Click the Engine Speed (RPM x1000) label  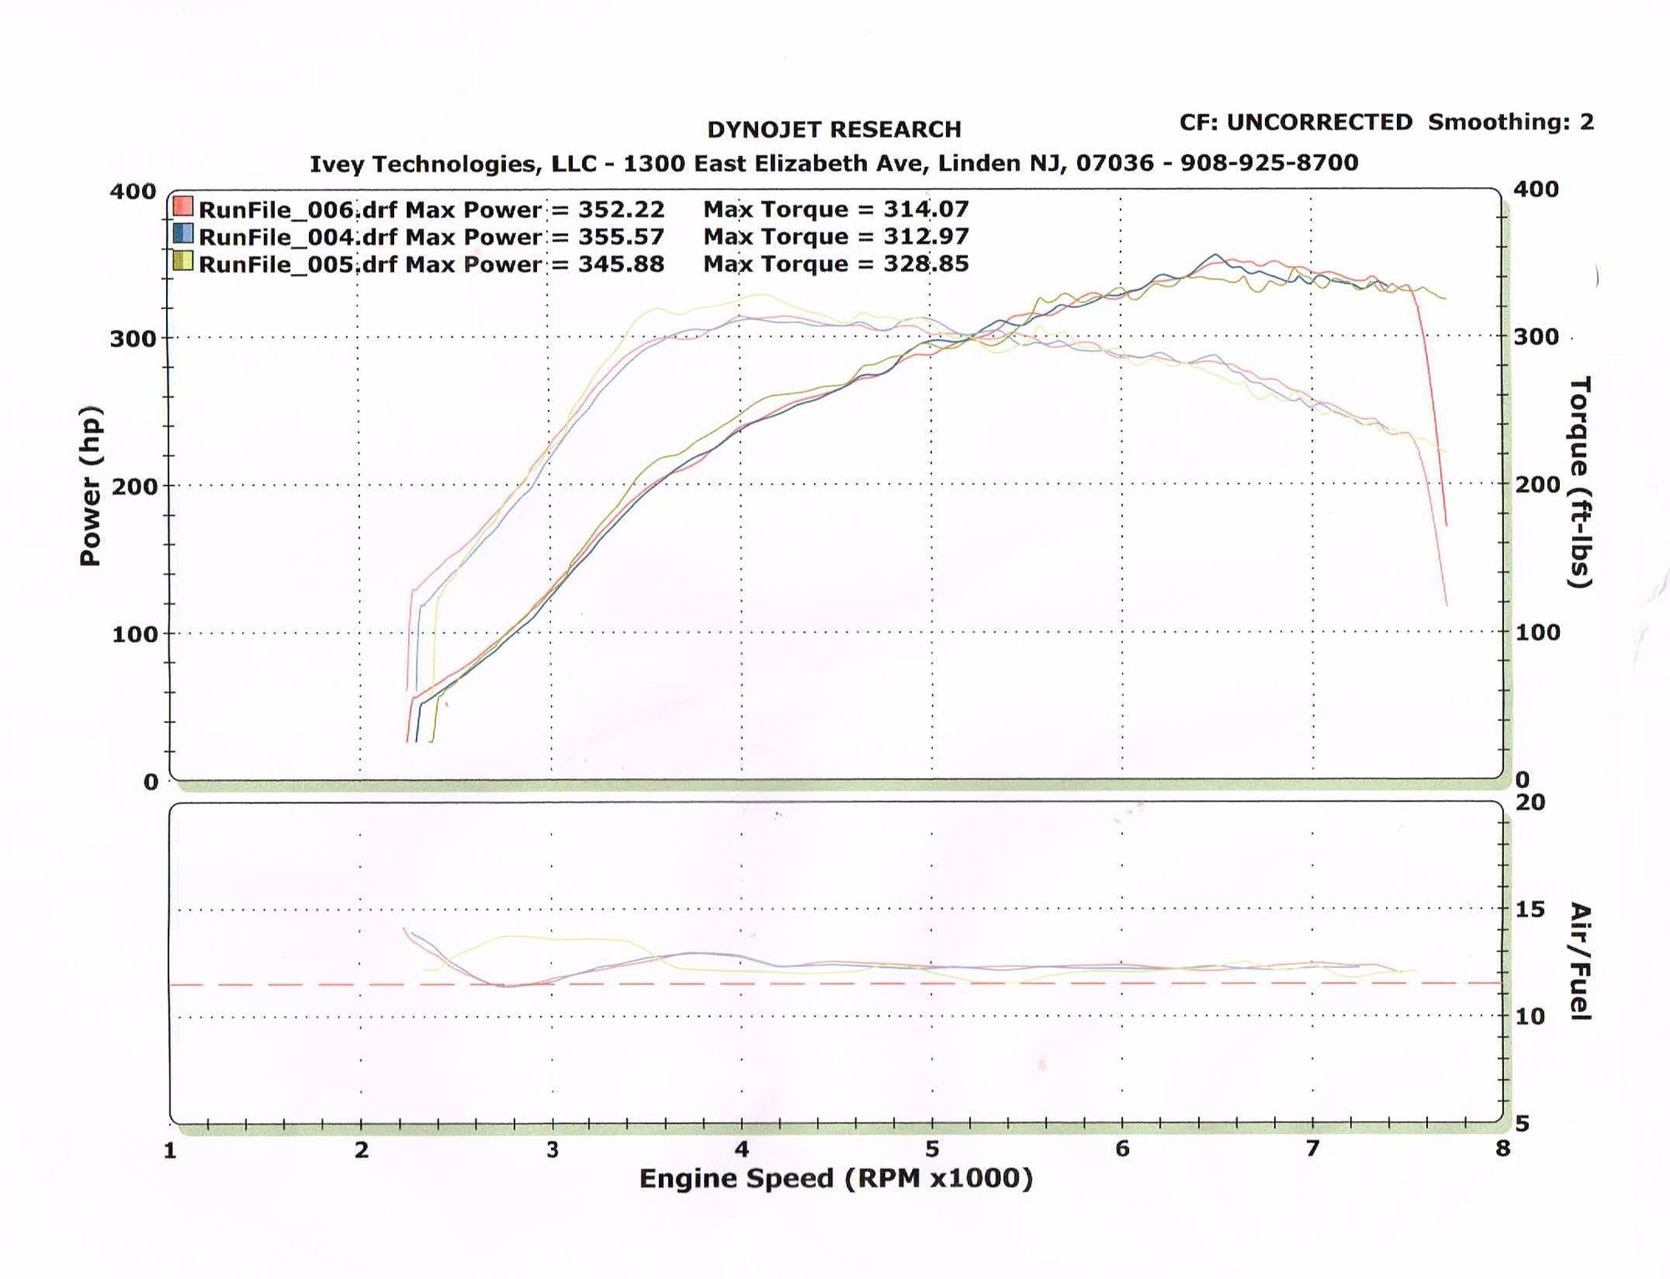(x=836, y=1178)
